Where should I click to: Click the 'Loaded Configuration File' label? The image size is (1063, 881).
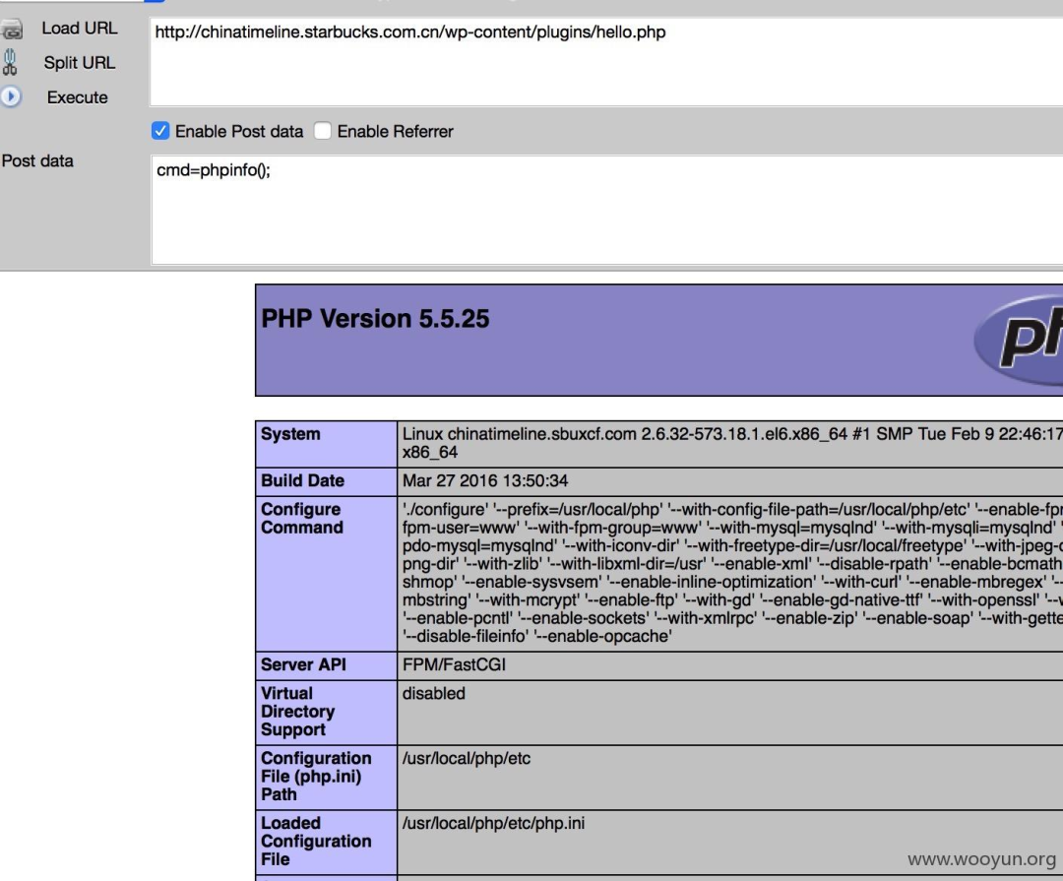coord(316,841)
